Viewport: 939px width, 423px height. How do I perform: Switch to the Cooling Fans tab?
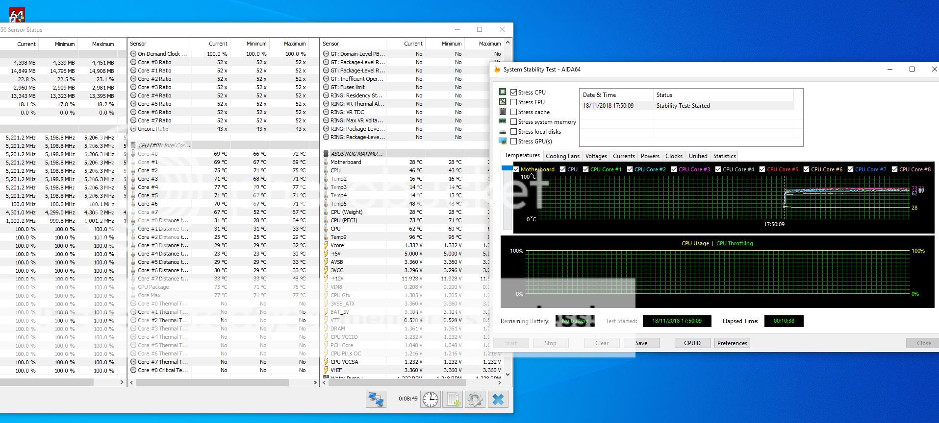click(562, 156)
